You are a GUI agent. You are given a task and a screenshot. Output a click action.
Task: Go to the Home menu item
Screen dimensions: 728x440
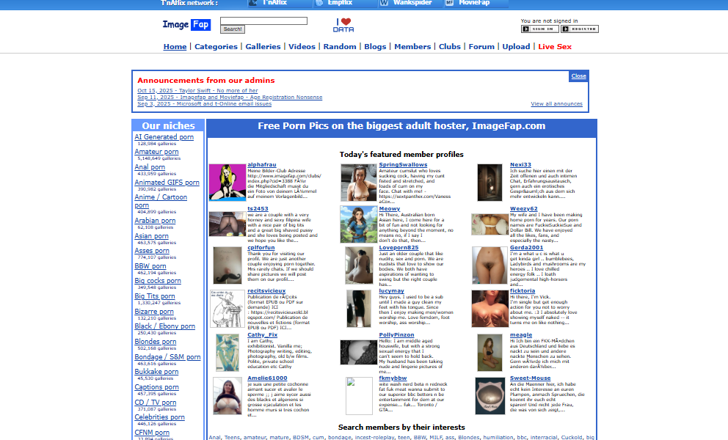pos(175,46)
